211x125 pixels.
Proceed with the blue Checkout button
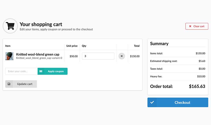pyautogui.click(x=182, y=102)
